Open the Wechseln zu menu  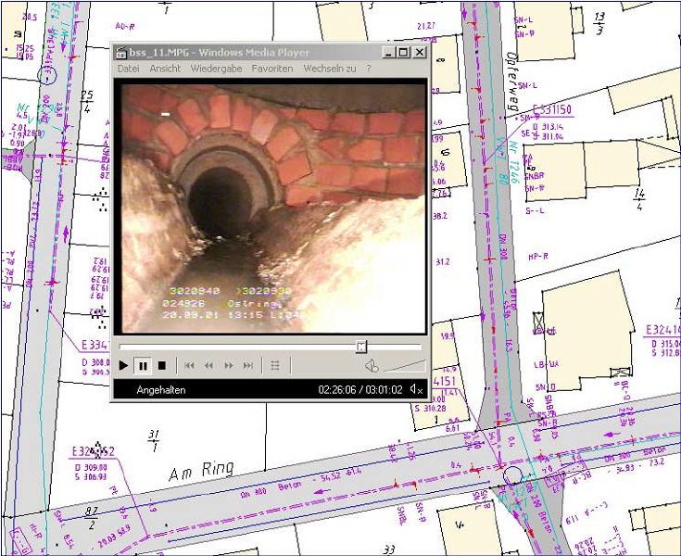pos(329,69)
